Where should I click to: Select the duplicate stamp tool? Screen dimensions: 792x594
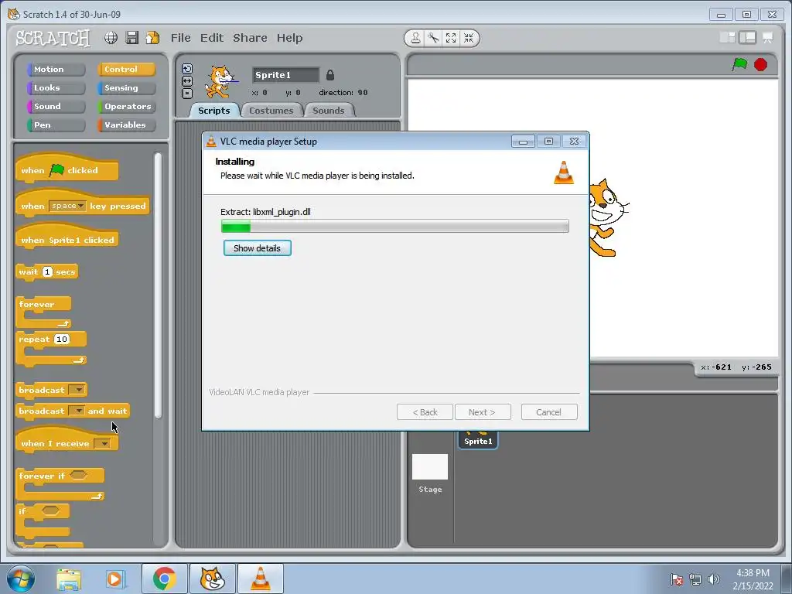click(x=415, y=38)
